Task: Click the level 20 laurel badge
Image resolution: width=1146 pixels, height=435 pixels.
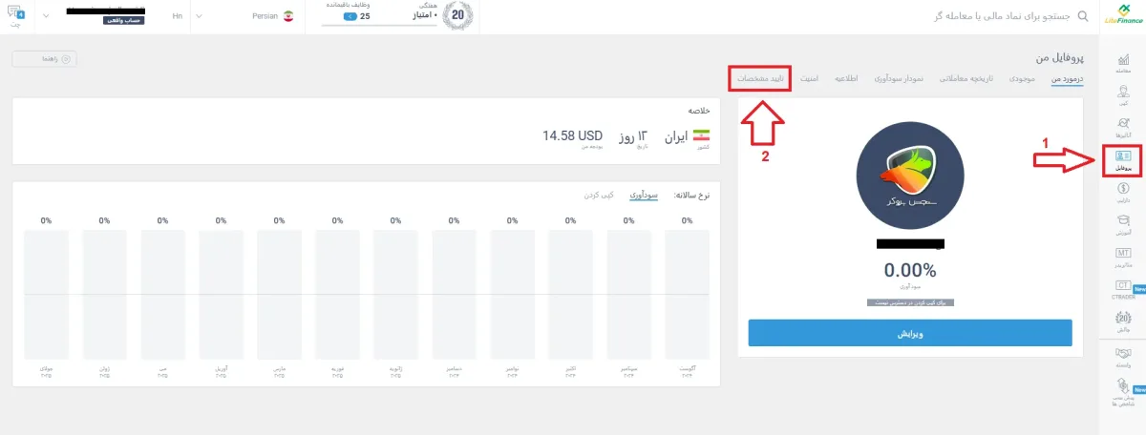Action: tap(457, 15)
